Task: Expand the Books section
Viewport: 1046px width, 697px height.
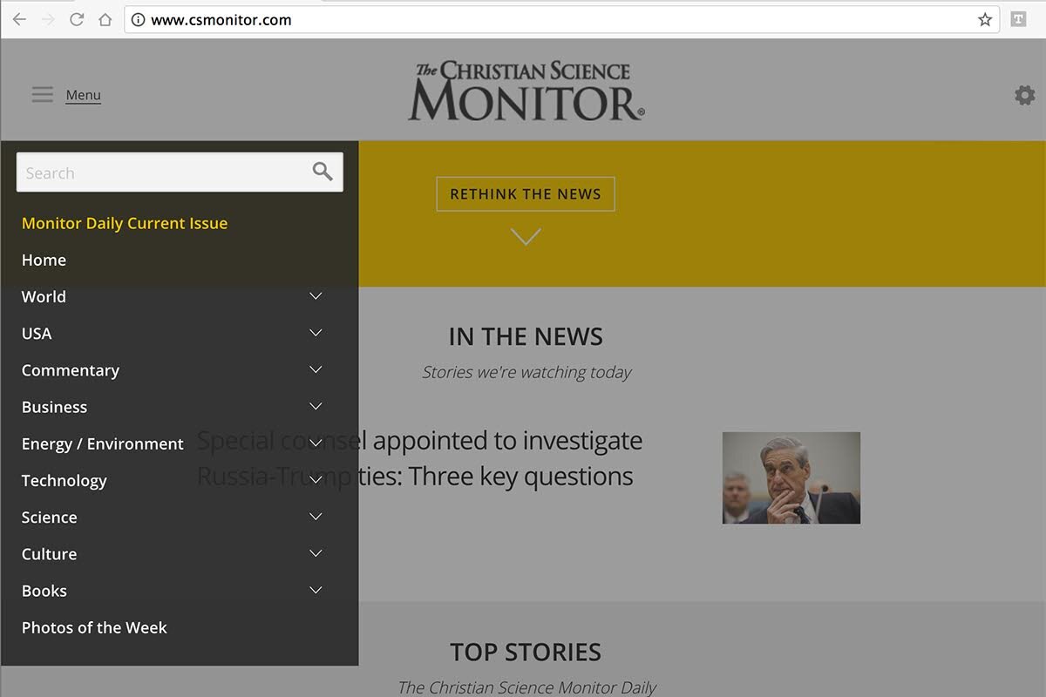Action: (x=316, y=590)
